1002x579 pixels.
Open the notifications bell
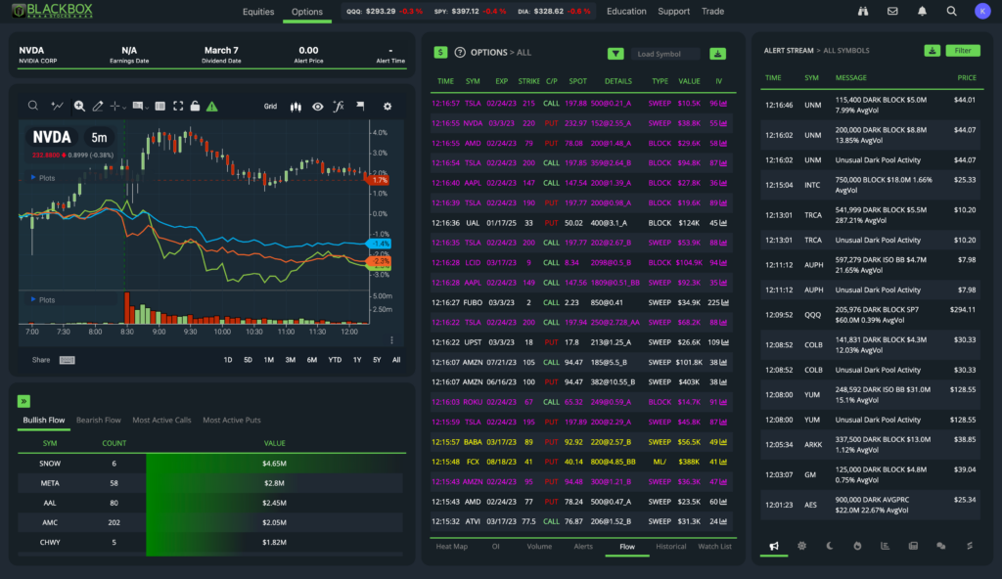click(922, 12)
